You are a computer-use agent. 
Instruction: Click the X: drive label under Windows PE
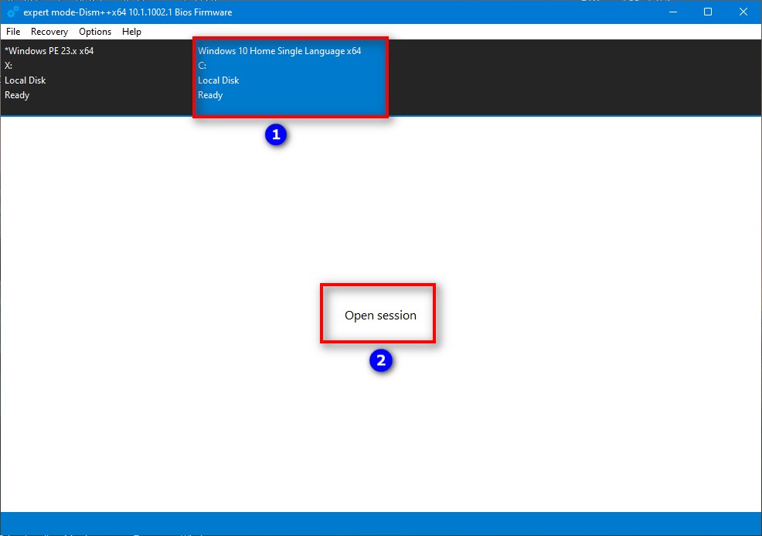coord(9,66)
